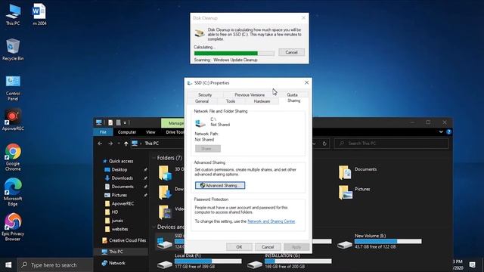This screenshot has height=272, width=484.
Task: Click Cancel in SSD Properties dialog
Action: [268, 247]
